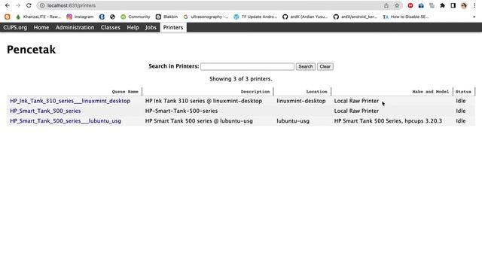View the Jobs tab
The height and width of the screenshot is (271, 482).
click(151, 27)
